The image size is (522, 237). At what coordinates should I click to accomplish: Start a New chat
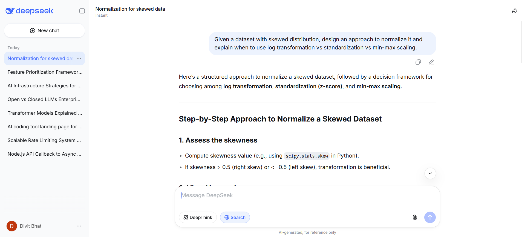44,30
